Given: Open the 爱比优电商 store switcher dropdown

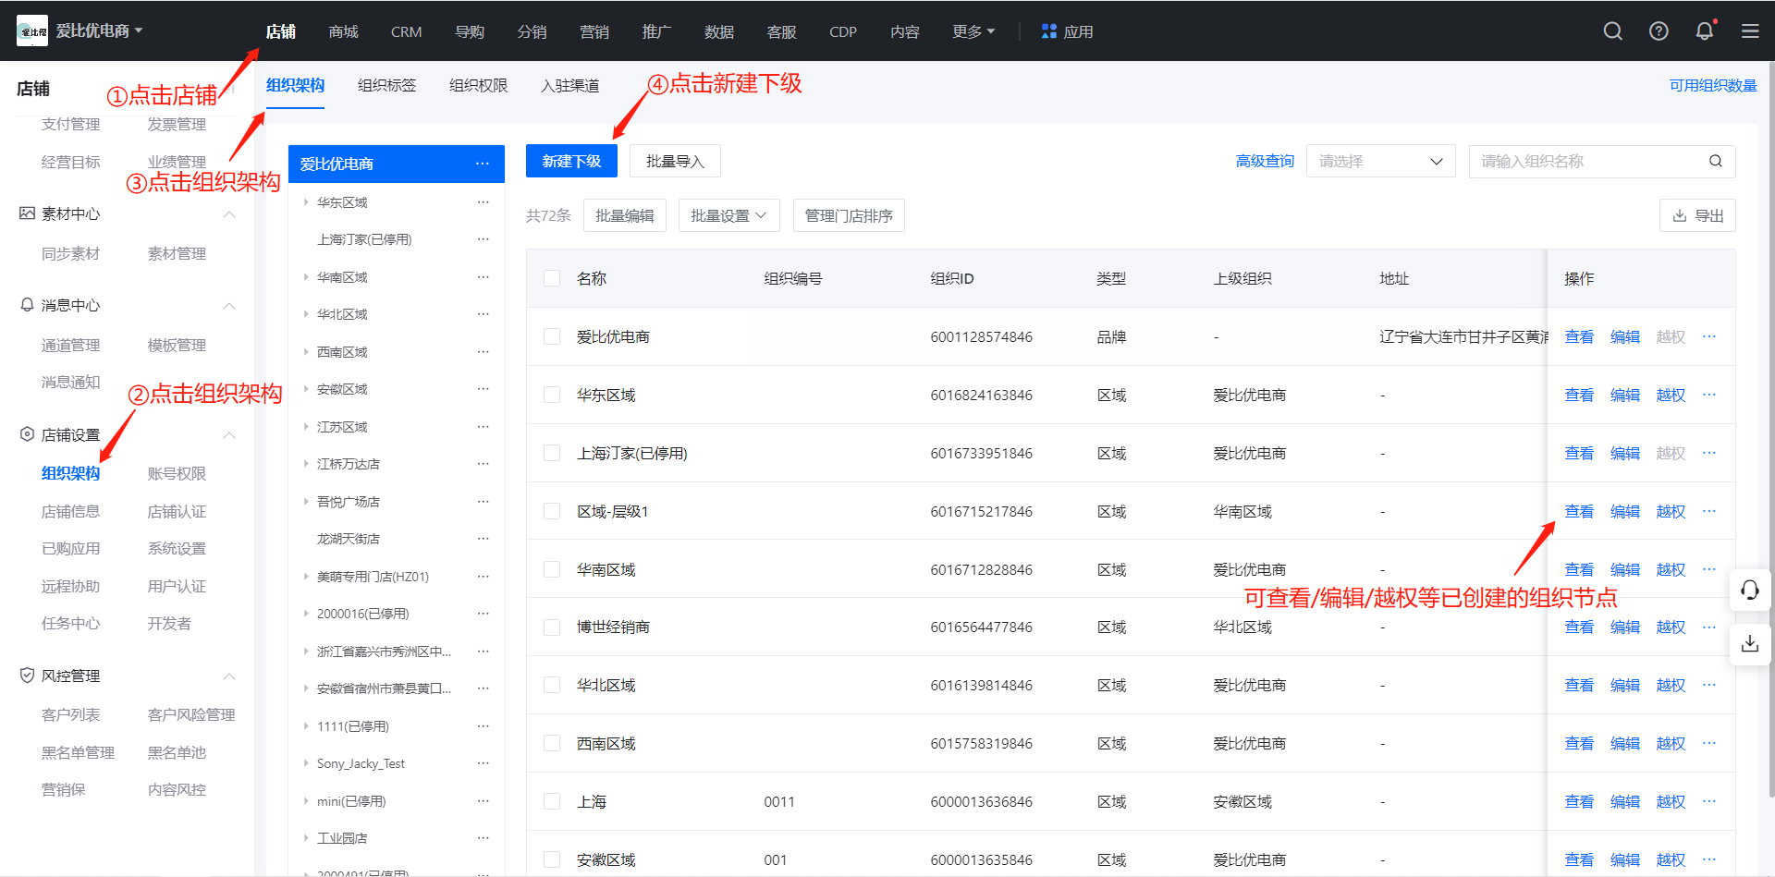Looking at the screenshot, I should point(99,30).
